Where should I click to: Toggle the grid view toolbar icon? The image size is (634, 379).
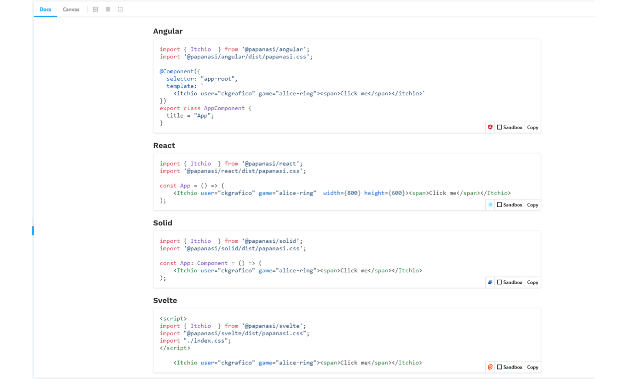(x=108, y=9)
